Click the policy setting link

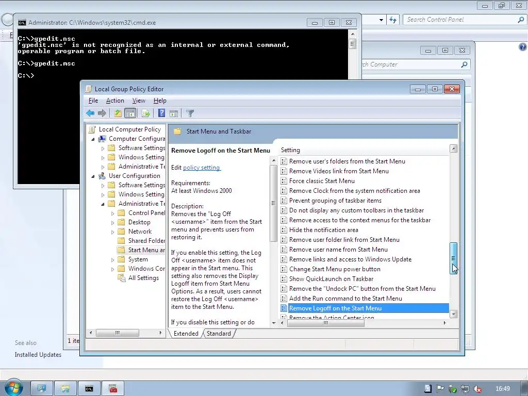[202, 168]
